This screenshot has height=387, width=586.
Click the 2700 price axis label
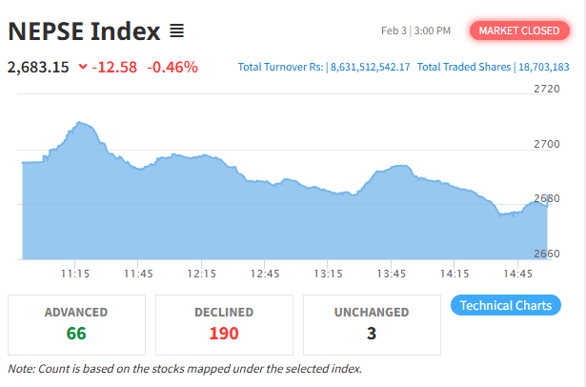[547, 144]
